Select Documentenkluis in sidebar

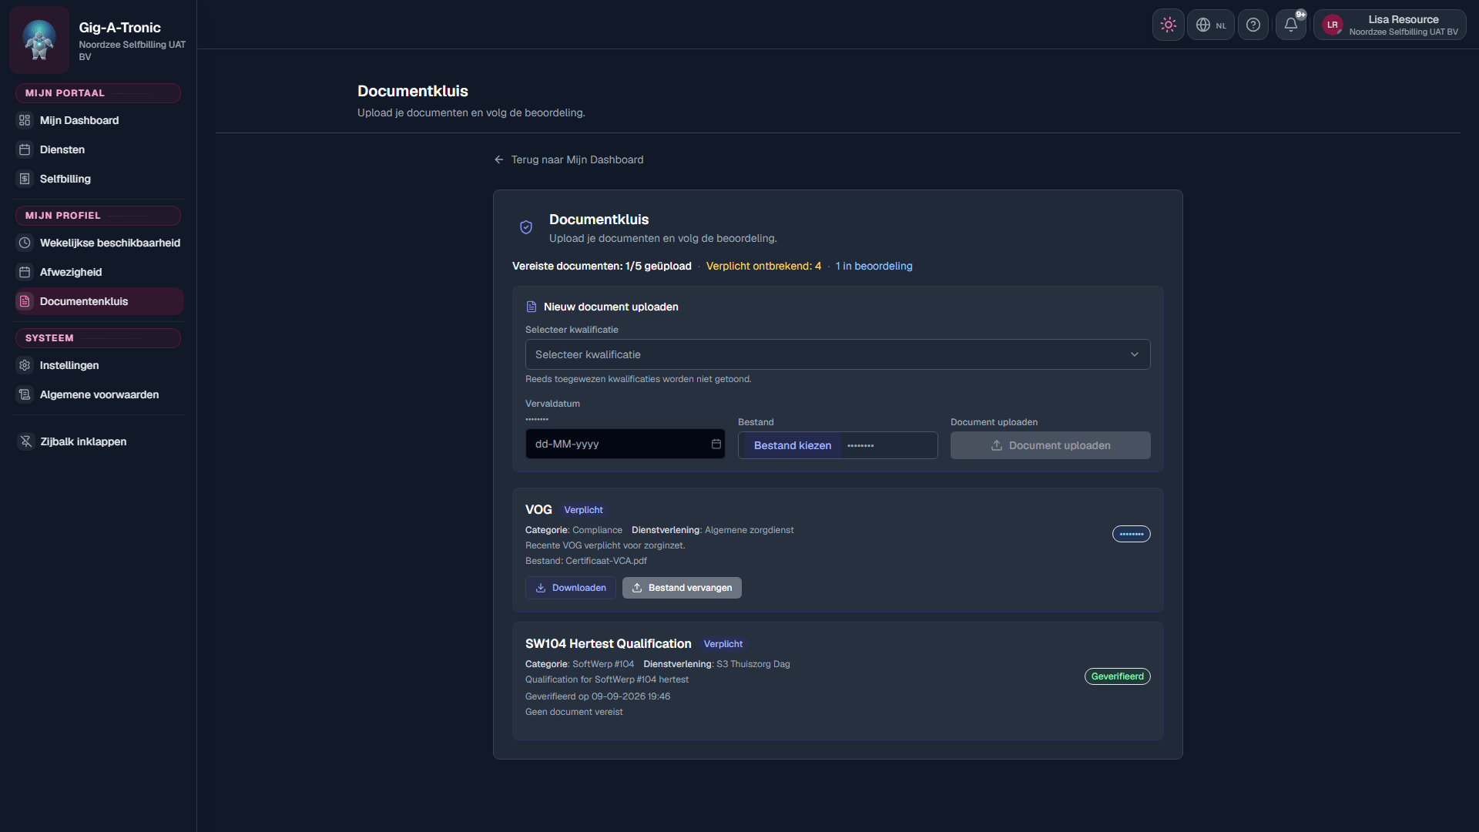pos(99,301)
